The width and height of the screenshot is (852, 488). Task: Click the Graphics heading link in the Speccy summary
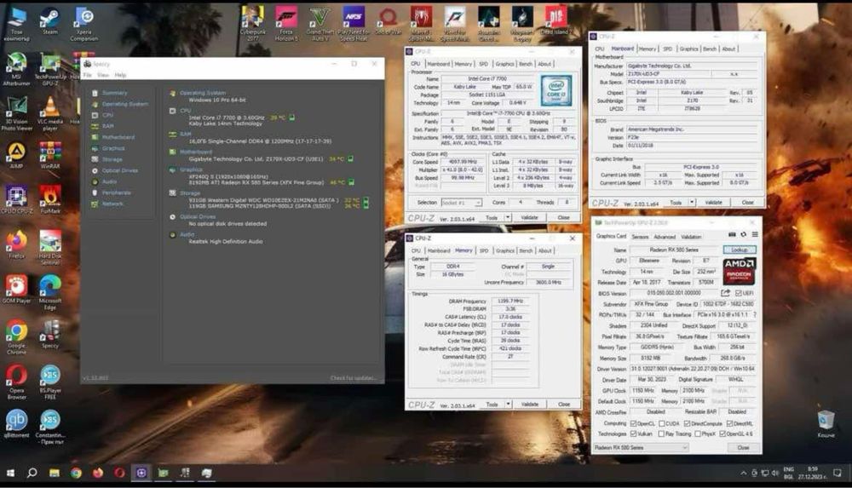[191, 170]
